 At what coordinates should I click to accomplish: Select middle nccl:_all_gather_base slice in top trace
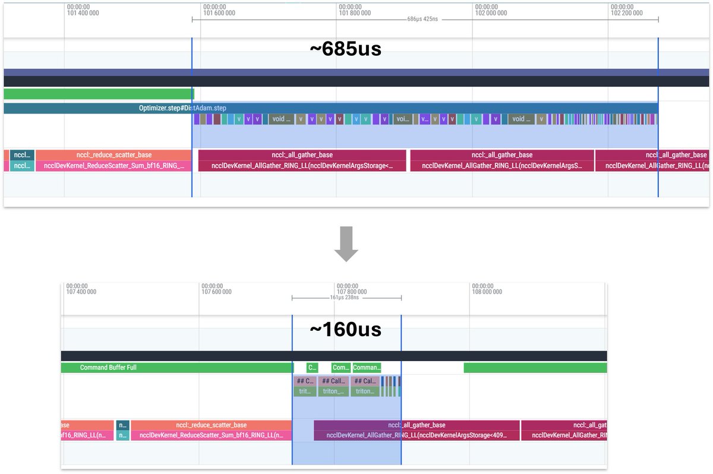click(x=502, y=155)
